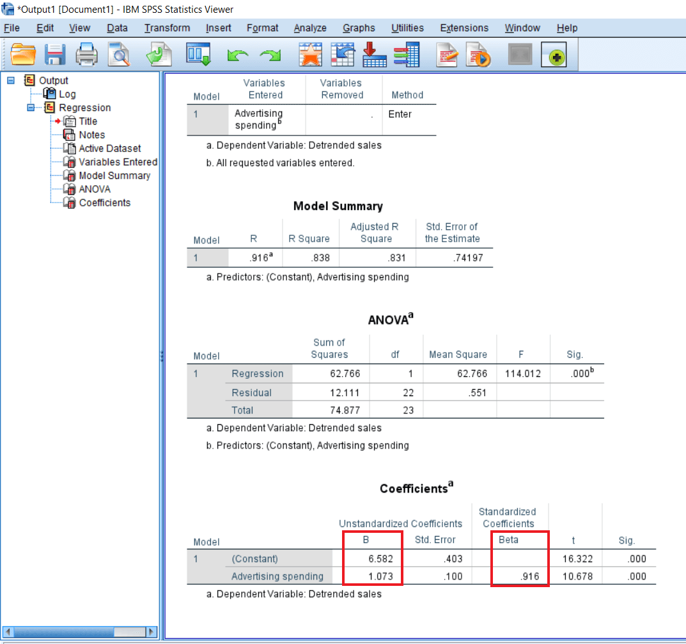
Task: Open the Extensions menu
Action: 464,27
